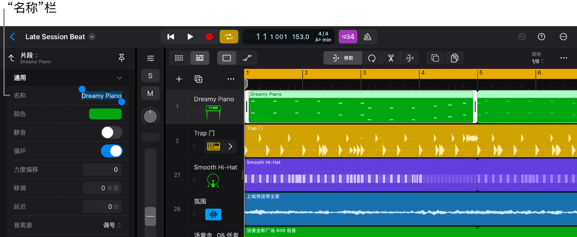Screen dimensions: 577x237
Task: Click the 移调 半音 value field
Action: pos(102,188)
